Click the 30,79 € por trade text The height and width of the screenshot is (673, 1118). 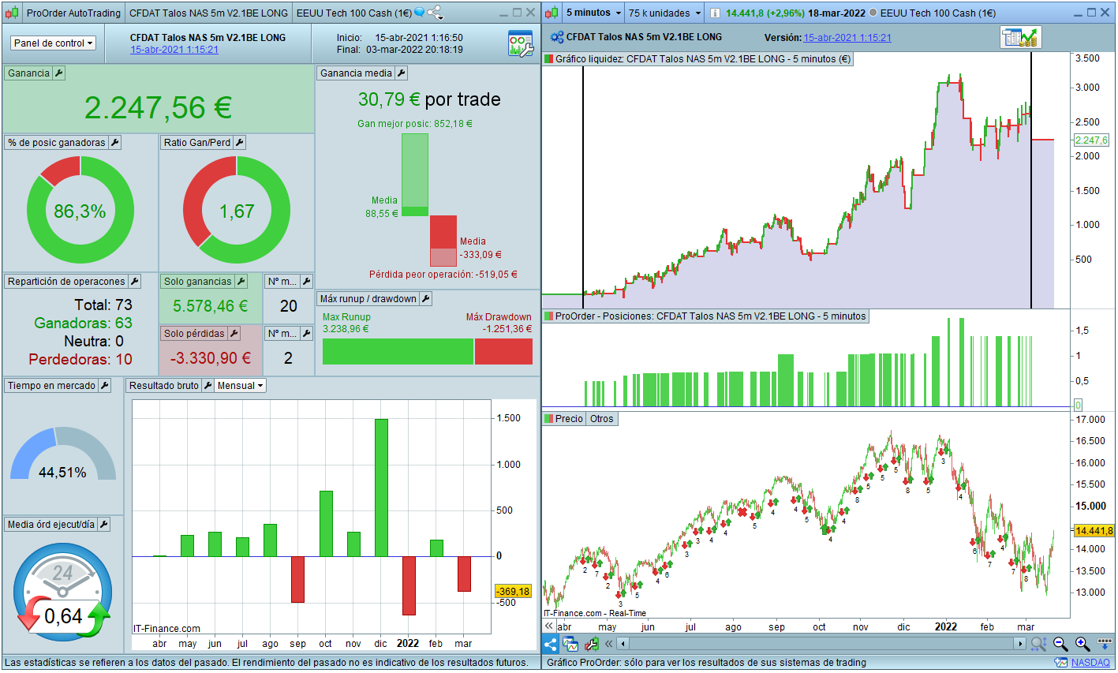click(x=429, y=99)
